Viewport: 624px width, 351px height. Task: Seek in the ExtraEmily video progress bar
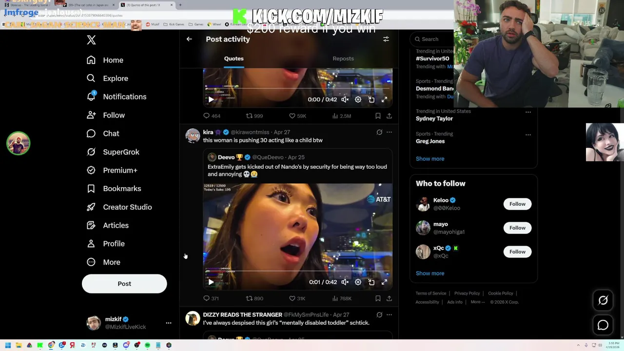(x=297, y=272)
